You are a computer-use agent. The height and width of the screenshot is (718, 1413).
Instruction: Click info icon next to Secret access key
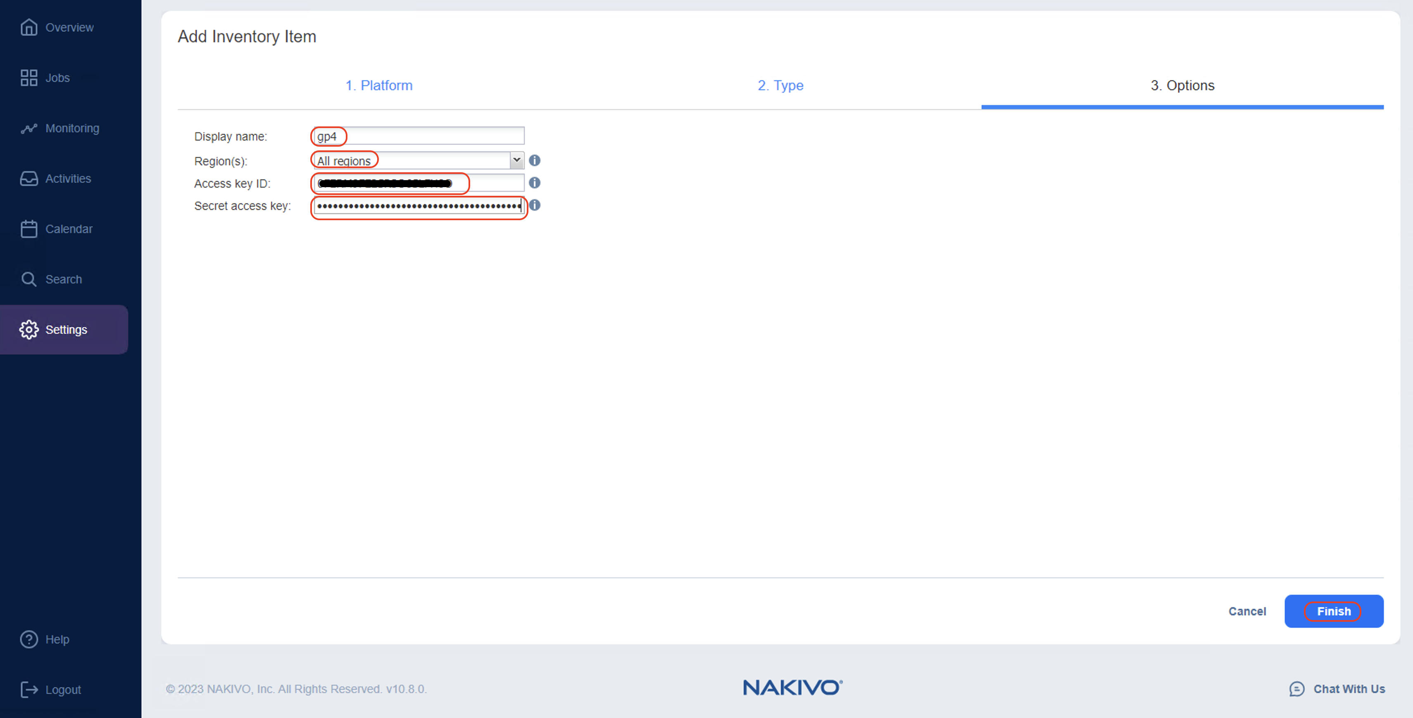tap(535, 205)
